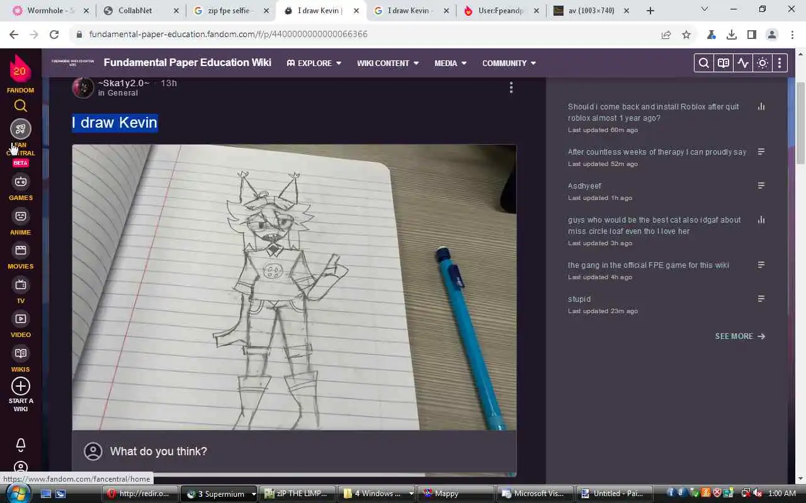Switch to Microsoft Visual taskbar window
The image size is (806, 503).
535,494
